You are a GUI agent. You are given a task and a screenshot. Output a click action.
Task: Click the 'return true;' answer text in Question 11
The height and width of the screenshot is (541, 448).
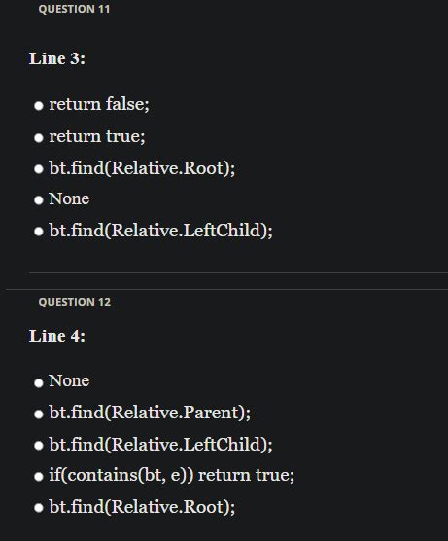coord(97,136)
